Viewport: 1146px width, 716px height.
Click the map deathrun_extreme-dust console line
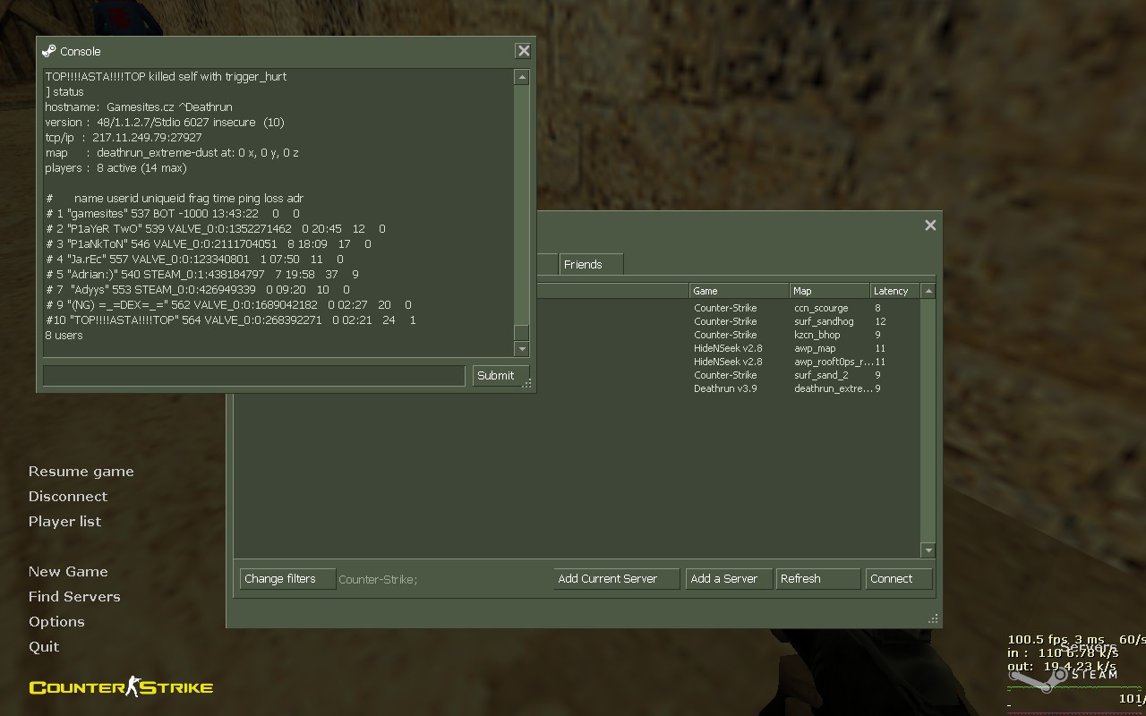(172, 153)
